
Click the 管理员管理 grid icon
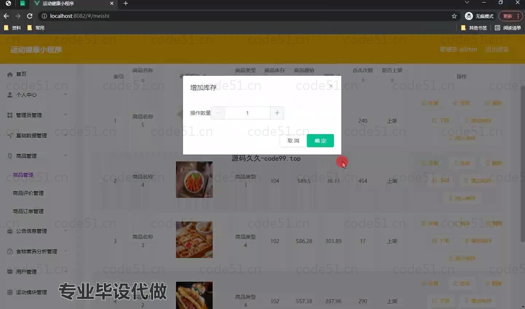[10, 115]
